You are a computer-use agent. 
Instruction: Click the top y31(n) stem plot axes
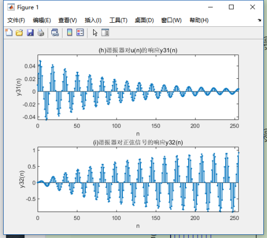(138, 87)
